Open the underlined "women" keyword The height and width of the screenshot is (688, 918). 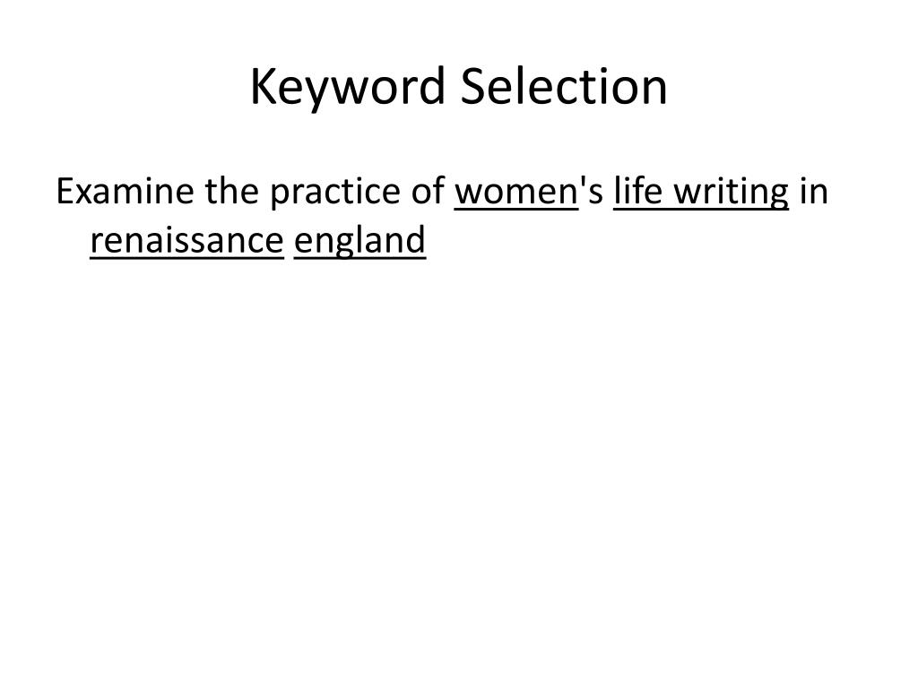516,193
